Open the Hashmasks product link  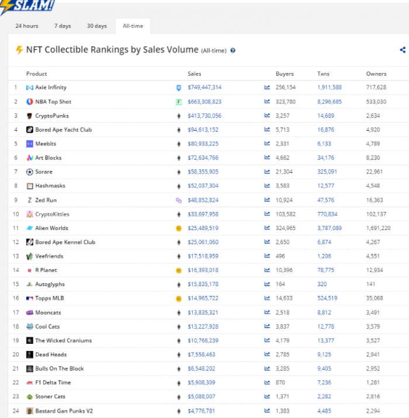50,186
